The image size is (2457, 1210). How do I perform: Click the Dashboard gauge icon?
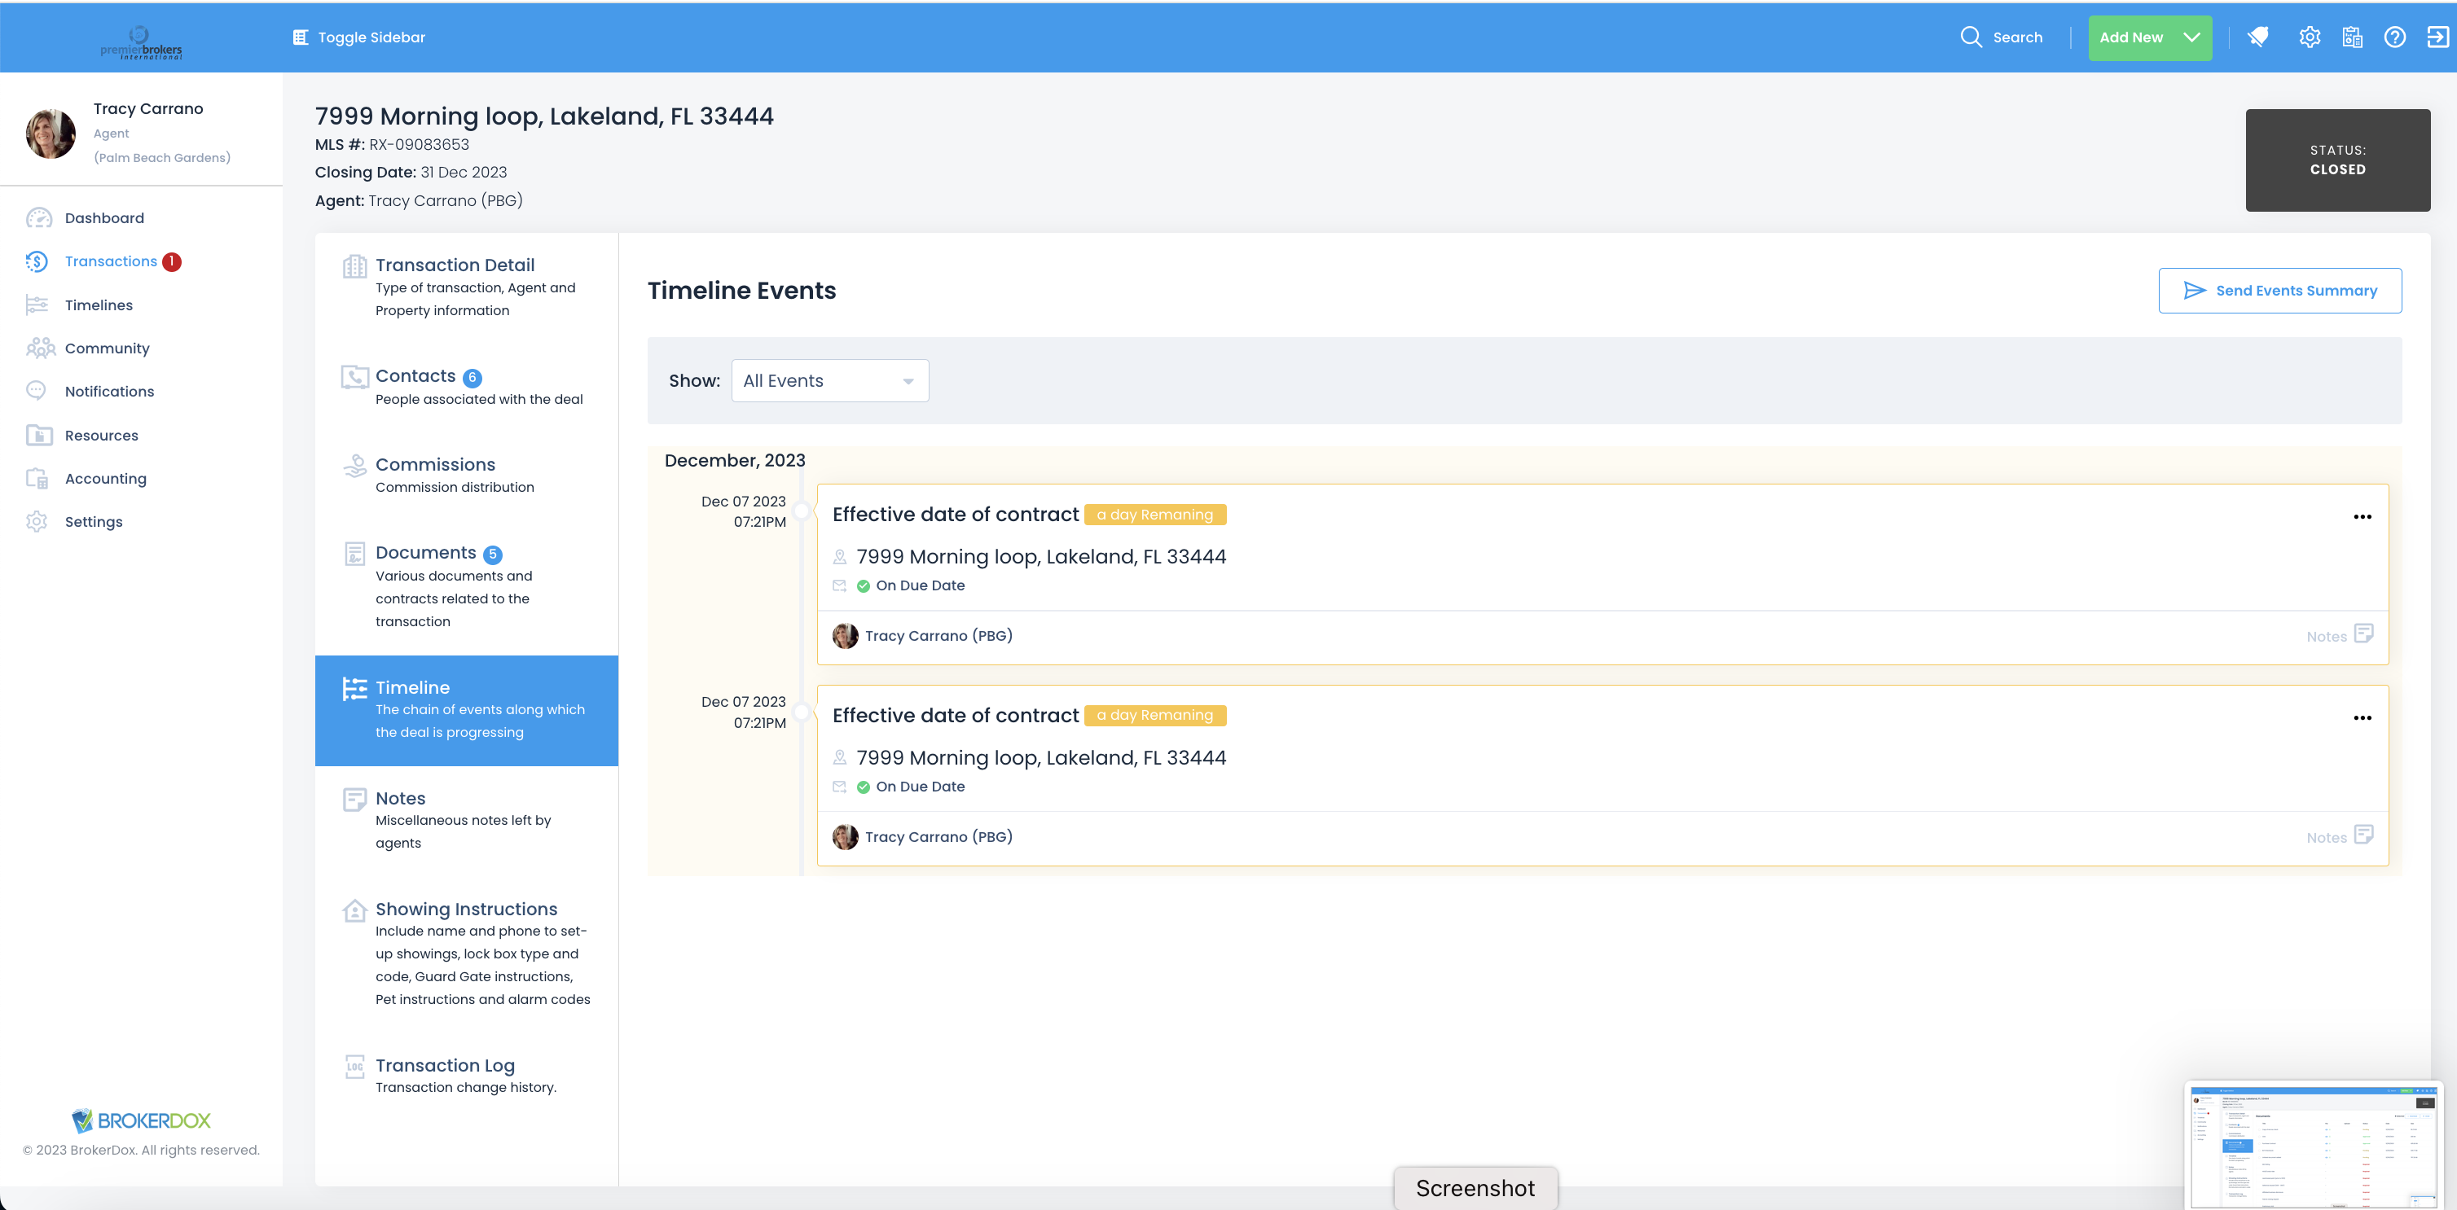pyautogui.click(x=39, y=218)
